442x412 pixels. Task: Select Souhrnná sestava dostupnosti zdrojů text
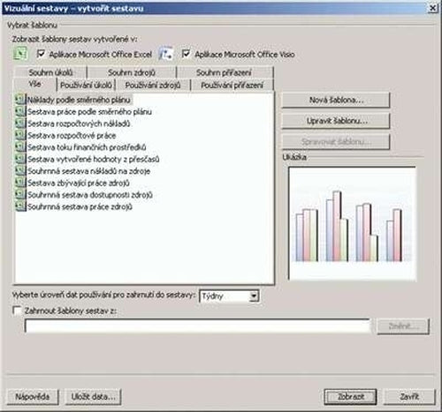pyautogui.click(x=90, y=195)
